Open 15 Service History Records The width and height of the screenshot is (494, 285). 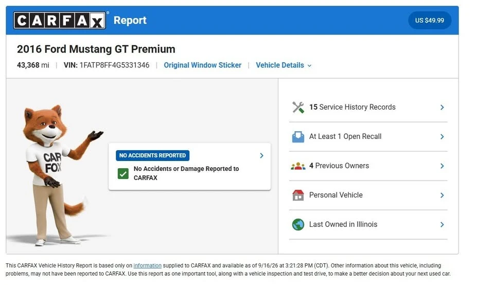(368, 108)
